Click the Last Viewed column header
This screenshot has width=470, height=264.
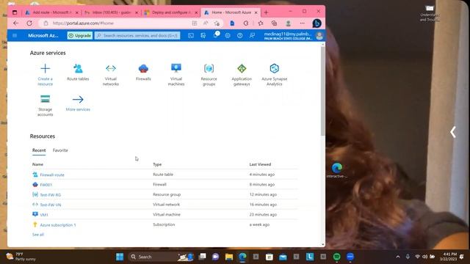(x=260, y=164)
